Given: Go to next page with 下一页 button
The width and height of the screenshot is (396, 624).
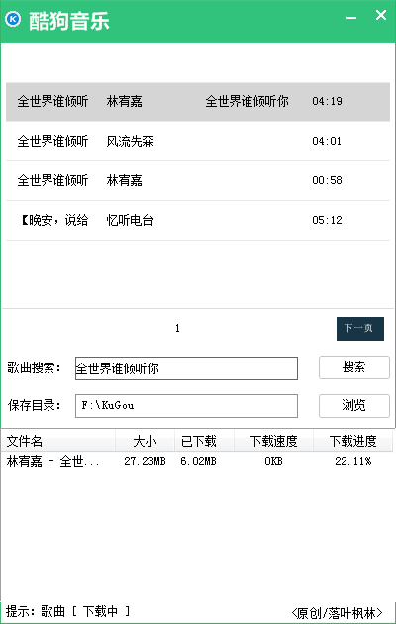Looking at the screenshot, I should click(360, 328).
